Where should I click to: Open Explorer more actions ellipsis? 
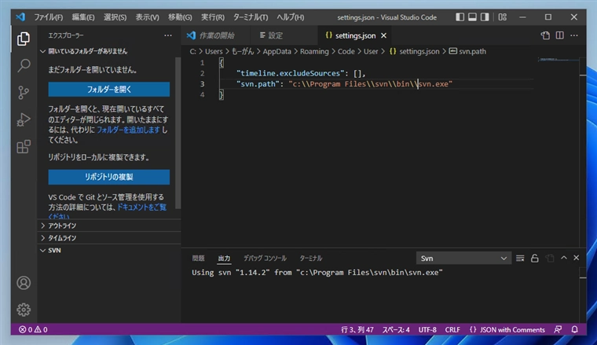(168, 35)
